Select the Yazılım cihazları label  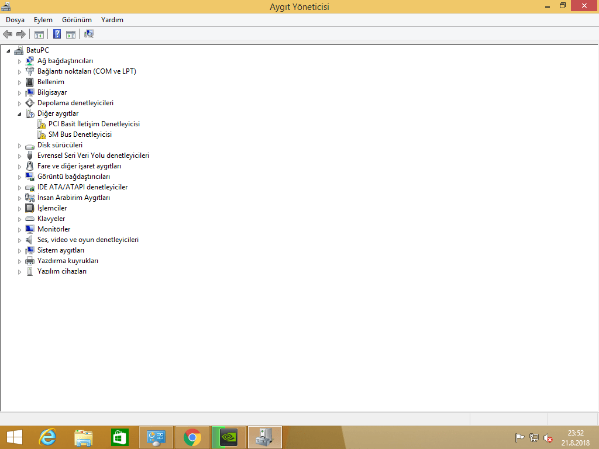click(62, 271)
